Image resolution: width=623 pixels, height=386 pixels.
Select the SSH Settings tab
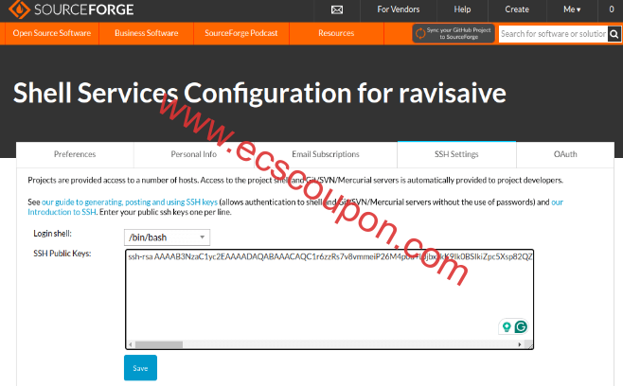456,154
